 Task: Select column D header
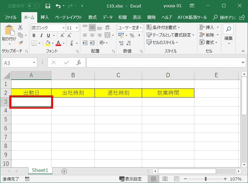click(168, 75)
